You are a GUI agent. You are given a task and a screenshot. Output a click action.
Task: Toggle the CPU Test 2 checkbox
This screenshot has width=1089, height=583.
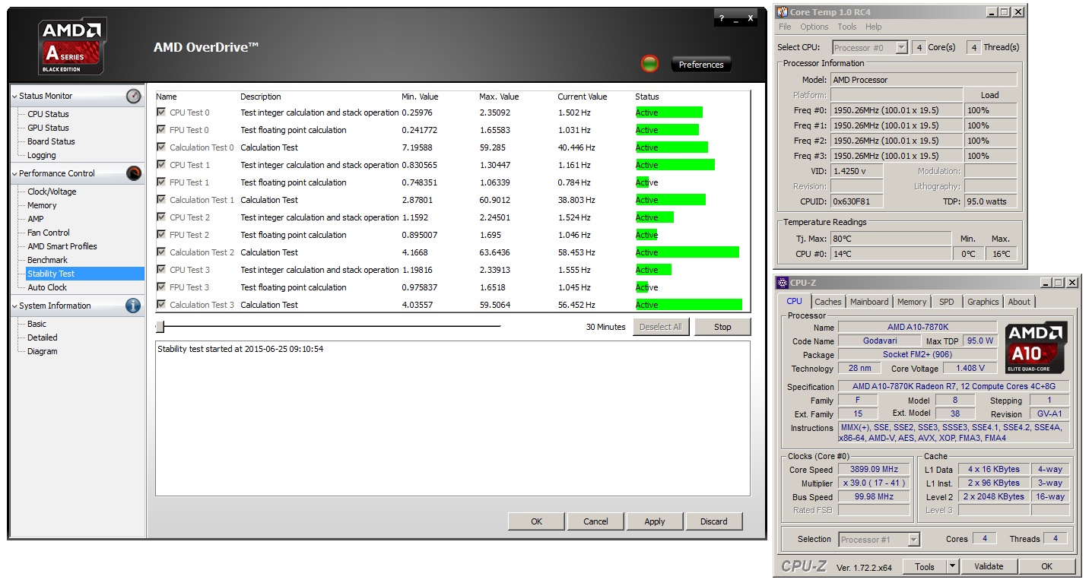coord(160,217)
